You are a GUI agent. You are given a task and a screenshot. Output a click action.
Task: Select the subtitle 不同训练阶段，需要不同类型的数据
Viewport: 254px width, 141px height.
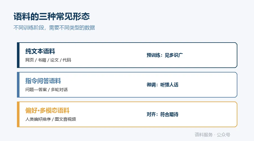(54, 28)
